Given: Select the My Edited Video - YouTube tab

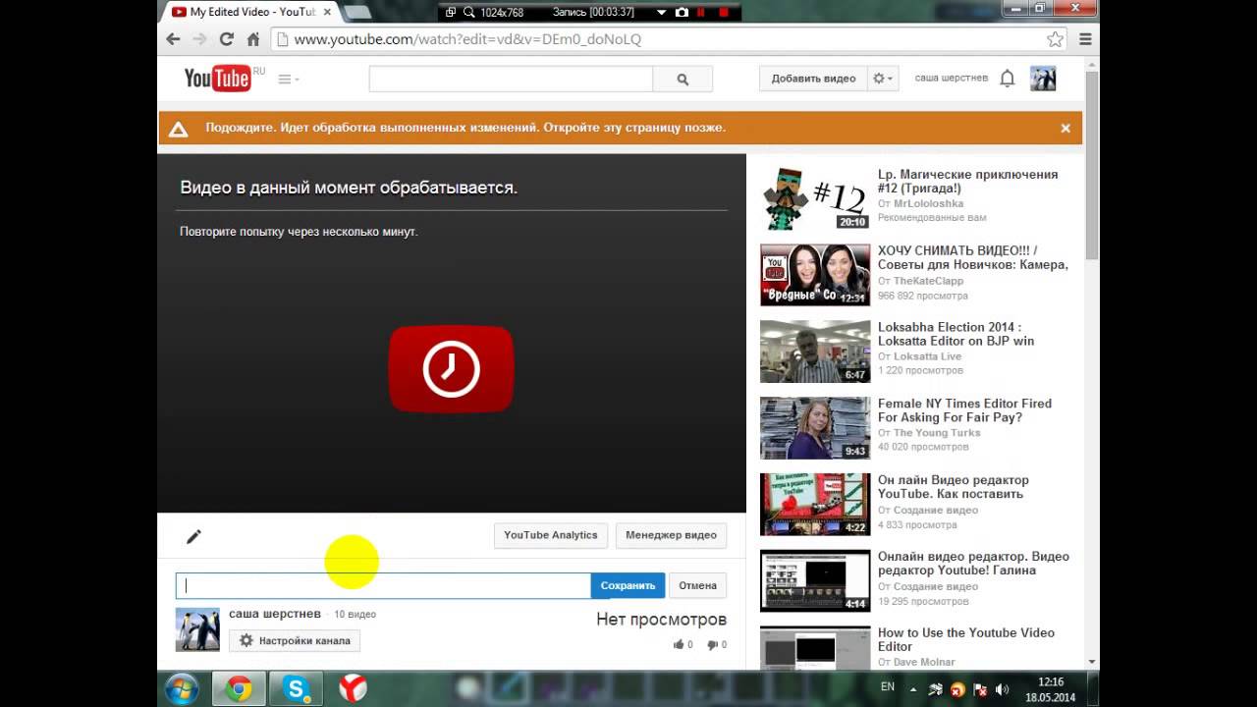Looking at the screenshot, I should click(x=250, y=12).
